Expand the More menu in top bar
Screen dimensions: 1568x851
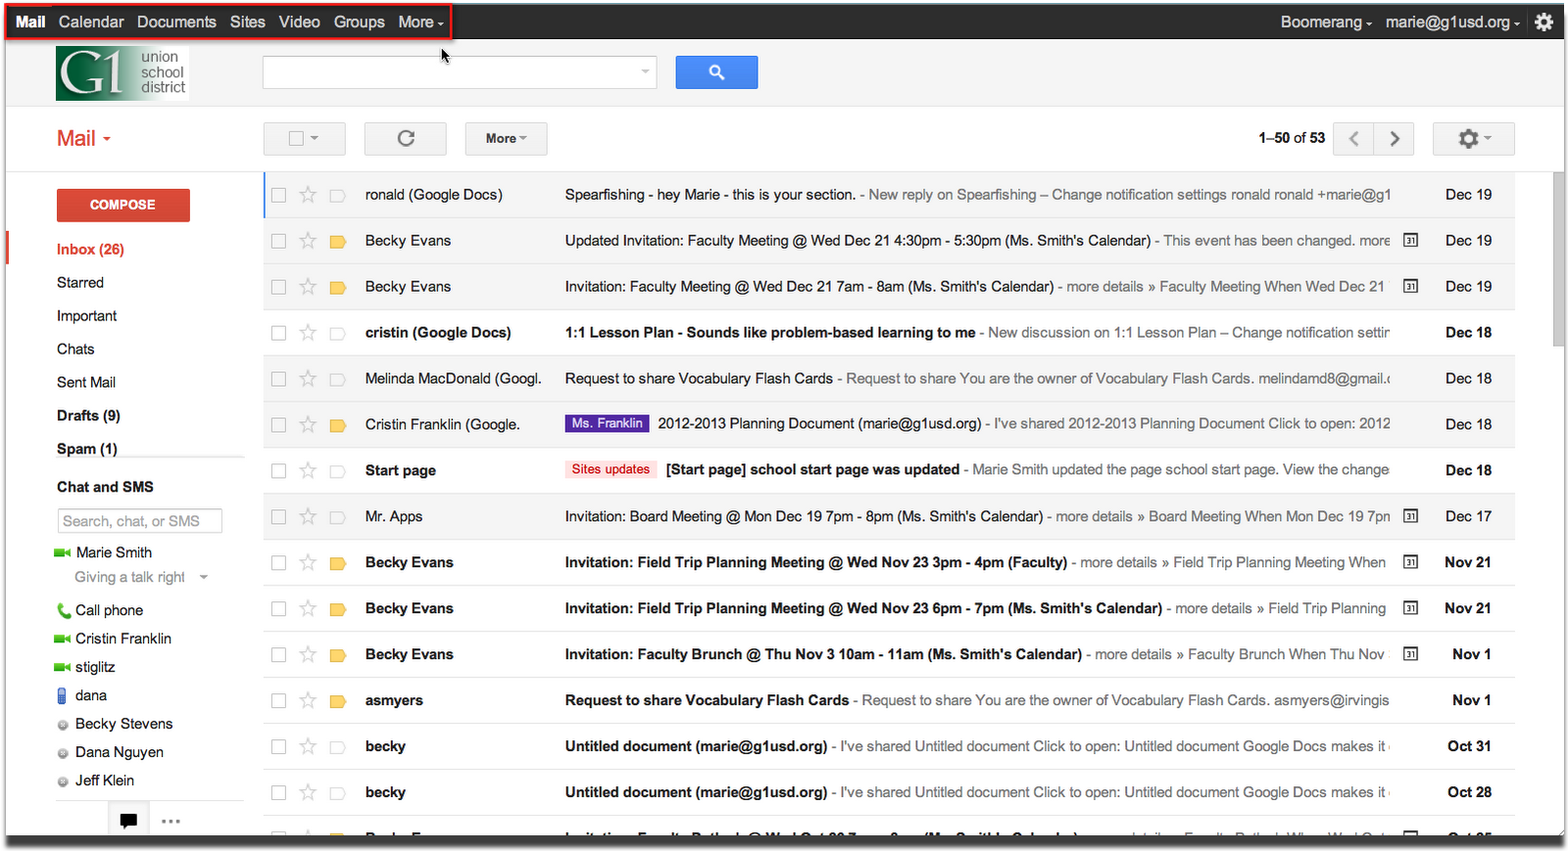420,22
